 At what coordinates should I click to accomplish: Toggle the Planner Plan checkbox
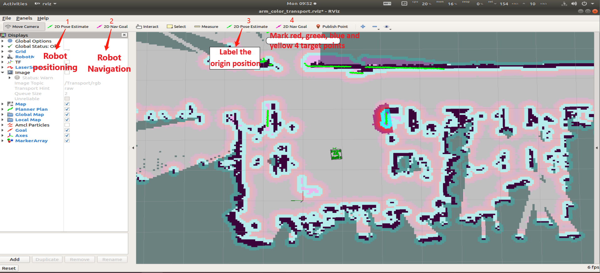(67, 109)
